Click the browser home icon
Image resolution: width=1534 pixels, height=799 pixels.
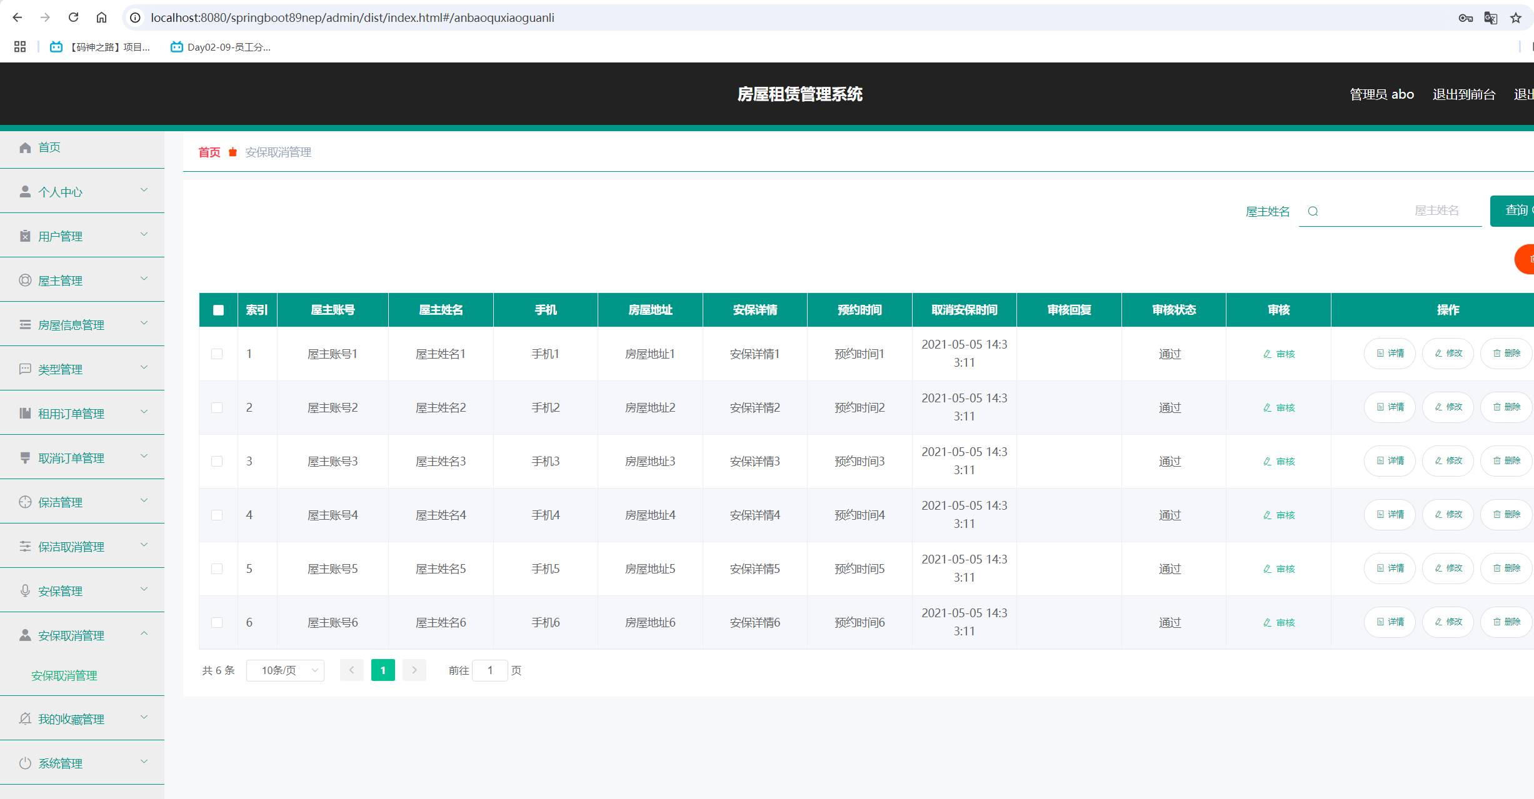pos(101,17)
